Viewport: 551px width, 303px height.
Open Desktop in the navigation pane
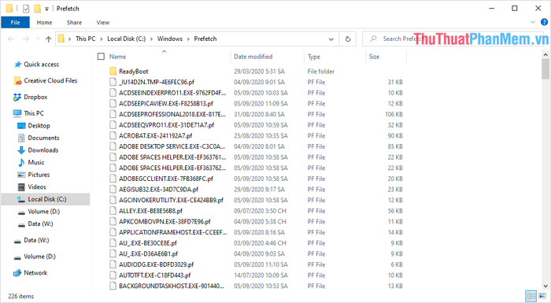[34, 125]
